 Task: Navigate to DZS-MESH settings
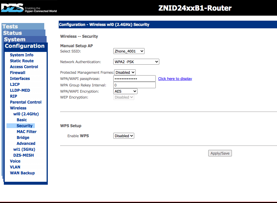click(24, 155)
